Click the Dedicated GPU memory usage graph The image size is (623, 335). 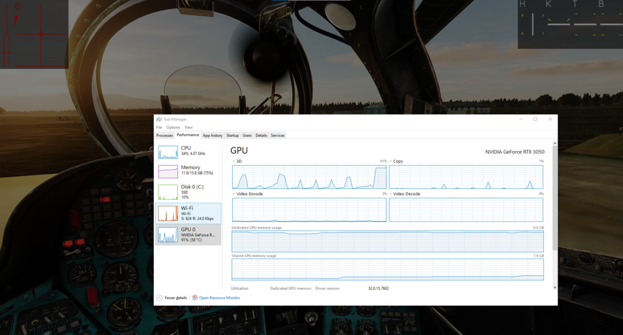tap(388, 241)
